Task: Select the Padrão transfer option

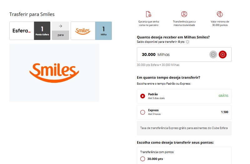Action: [143, 96]
